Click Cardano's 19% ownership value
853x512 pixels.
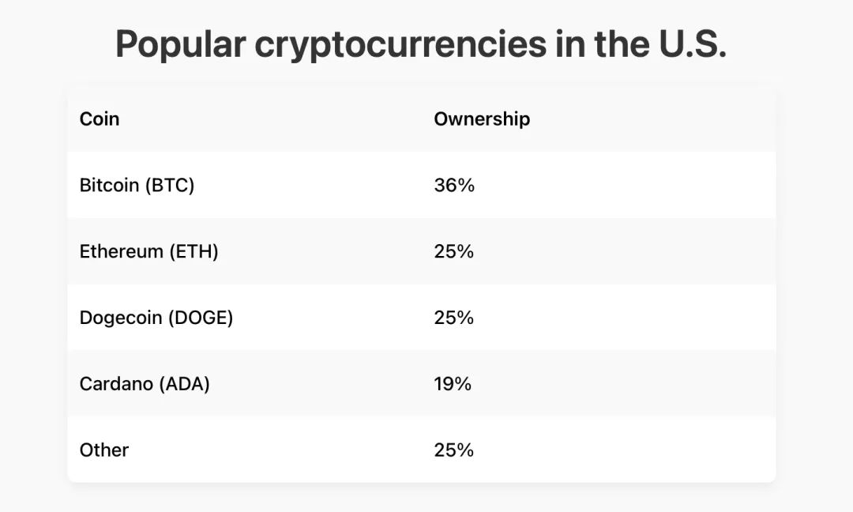click(453, 384)
